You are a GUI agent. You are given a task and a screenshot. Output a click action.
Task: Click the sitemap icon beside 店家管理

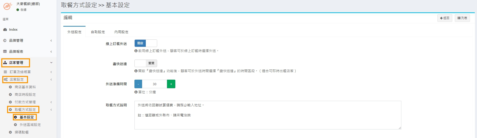(5, 63)
